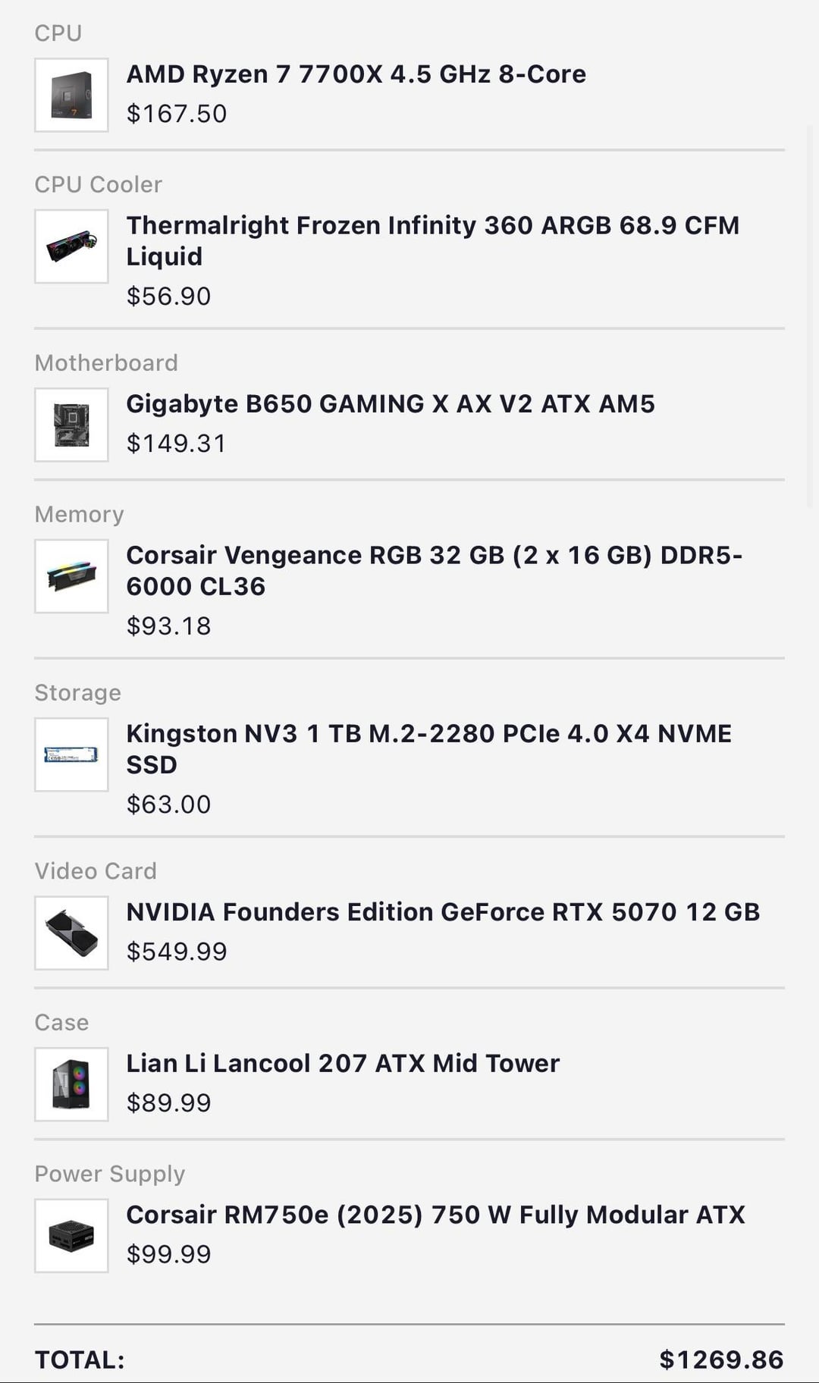Screen dimensions: 819x1383
Task: Select the Lian Li Lancool 207 case image
Action: (71, 1084)
